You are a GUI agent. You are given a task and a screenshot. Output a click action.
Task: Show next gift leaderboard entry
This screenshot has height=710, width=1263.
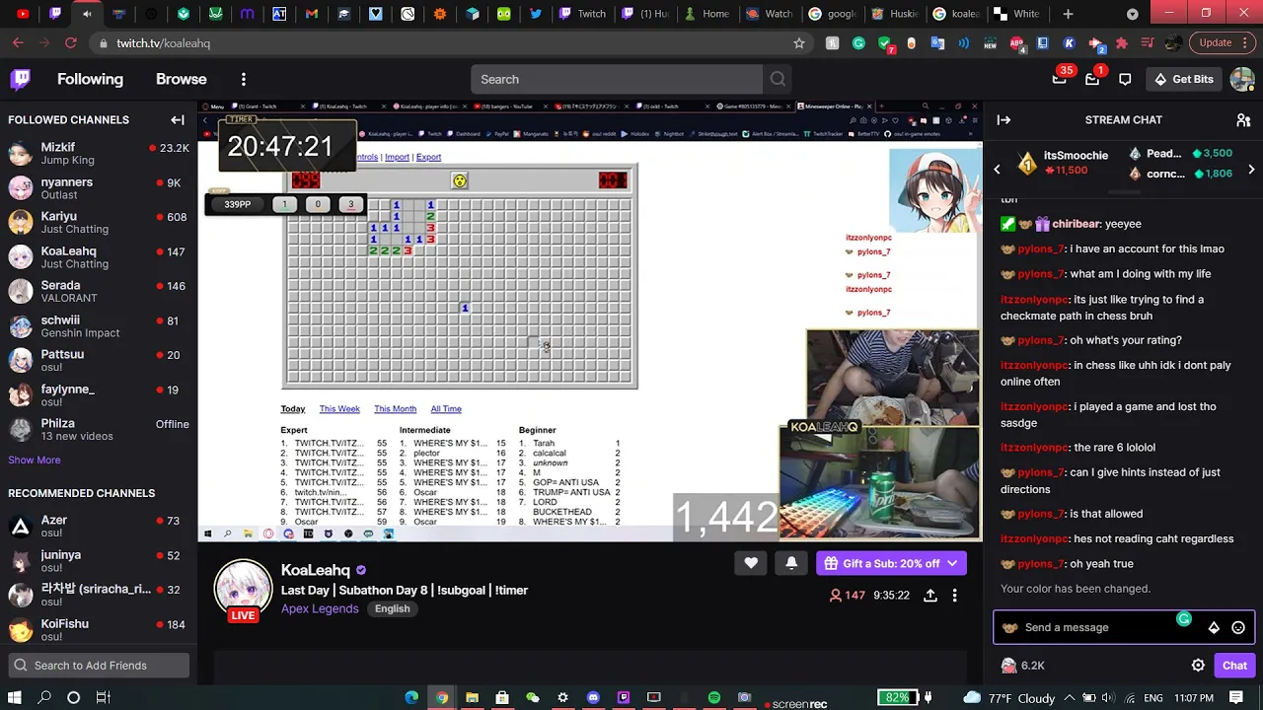(1251, 170)
